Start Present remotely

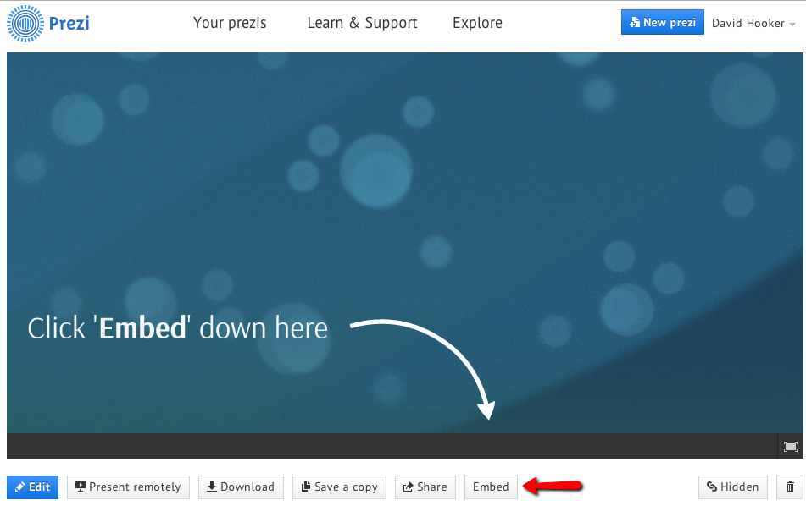(128, 487)
